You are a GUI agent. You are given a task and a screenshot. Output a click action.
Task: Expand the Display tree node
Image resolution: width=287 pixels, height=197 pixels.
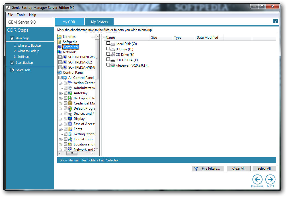[x=60, y=119]
